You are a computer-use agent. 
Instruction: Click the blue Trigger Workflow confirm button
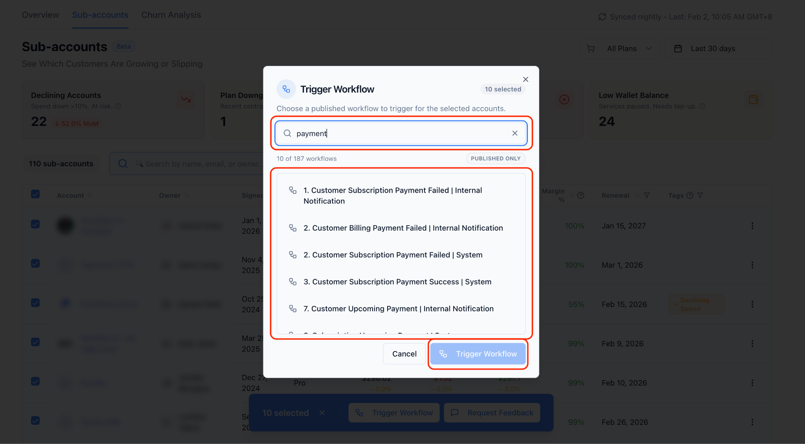coord(478,354)
